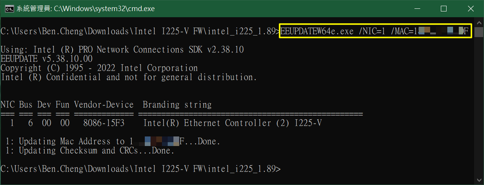Click the window title bar text
The image size is (484, 185).
click(x=85, y=9)
